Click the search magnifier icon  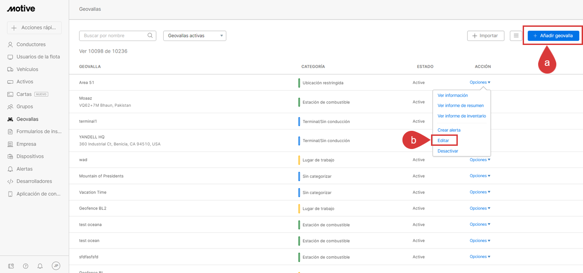150,35
